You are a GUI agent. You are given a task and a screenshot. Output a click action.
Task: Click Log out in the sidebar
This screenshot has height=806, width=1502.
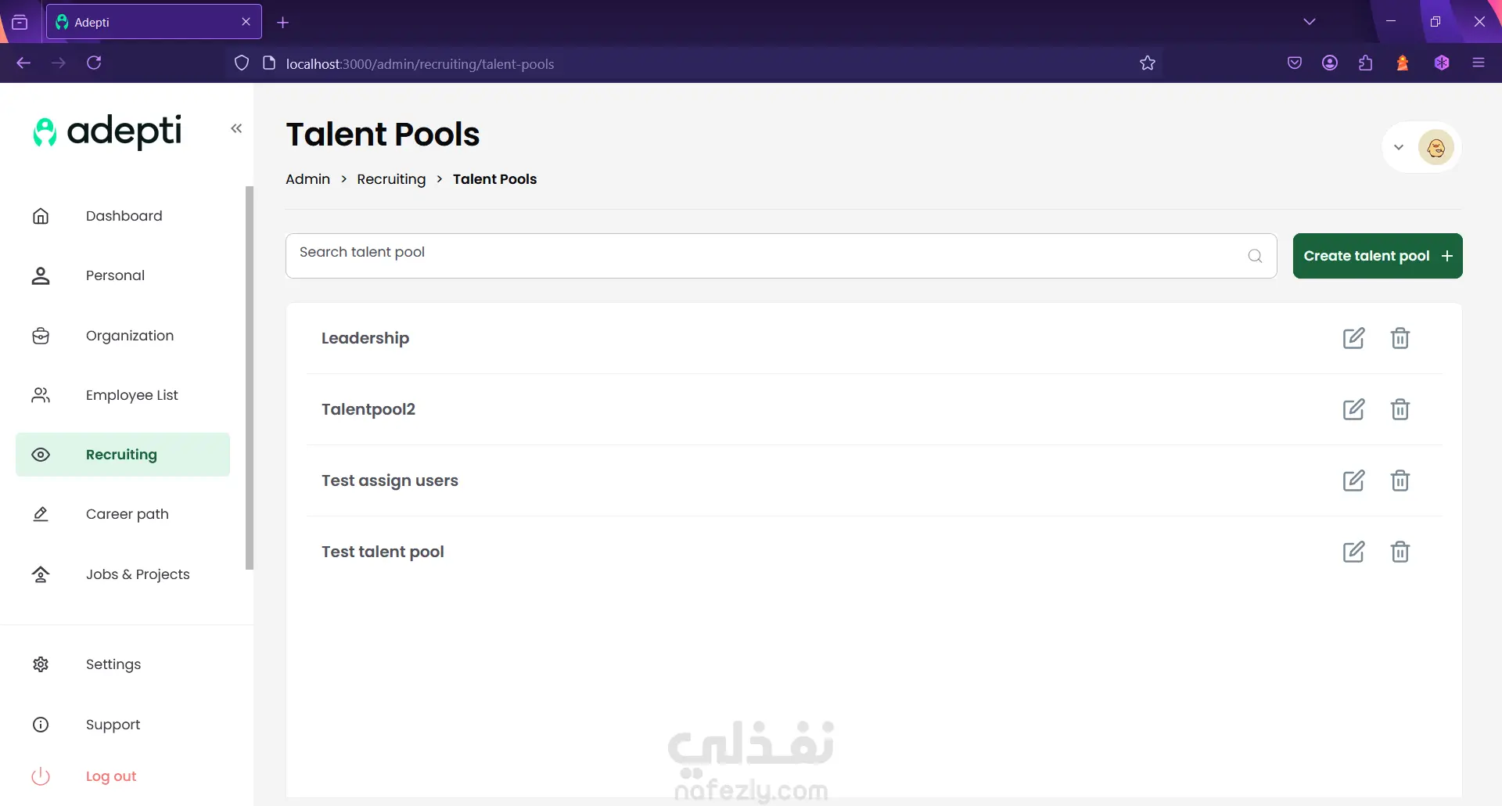pyautogui.click(x=110, y=776)
